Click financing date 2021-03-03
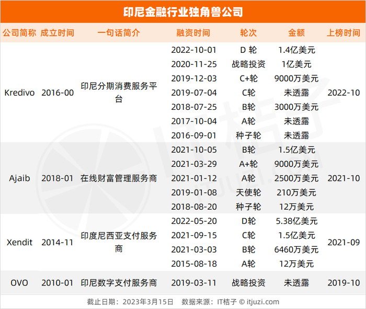This screenshot has height=309, width=366. pyautogui.click(x=194, y=250)
